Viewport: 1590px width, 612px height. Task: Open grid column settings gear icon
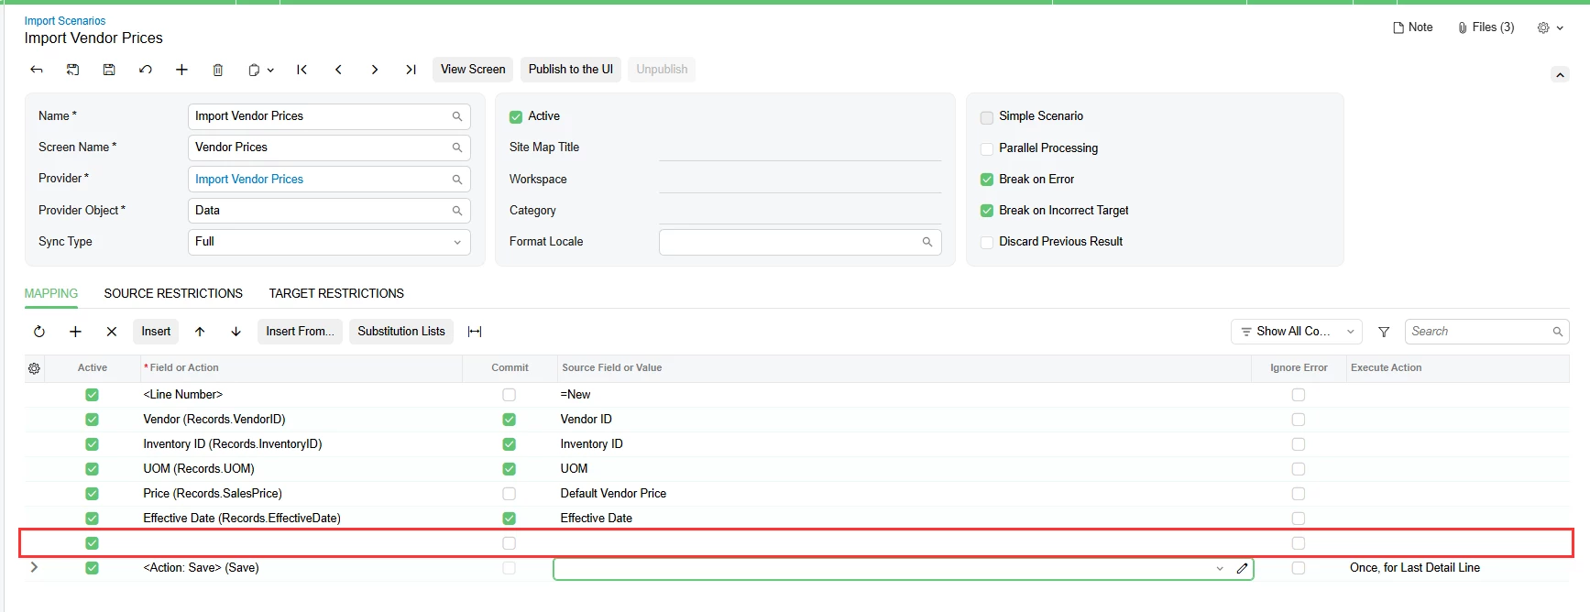34,368
